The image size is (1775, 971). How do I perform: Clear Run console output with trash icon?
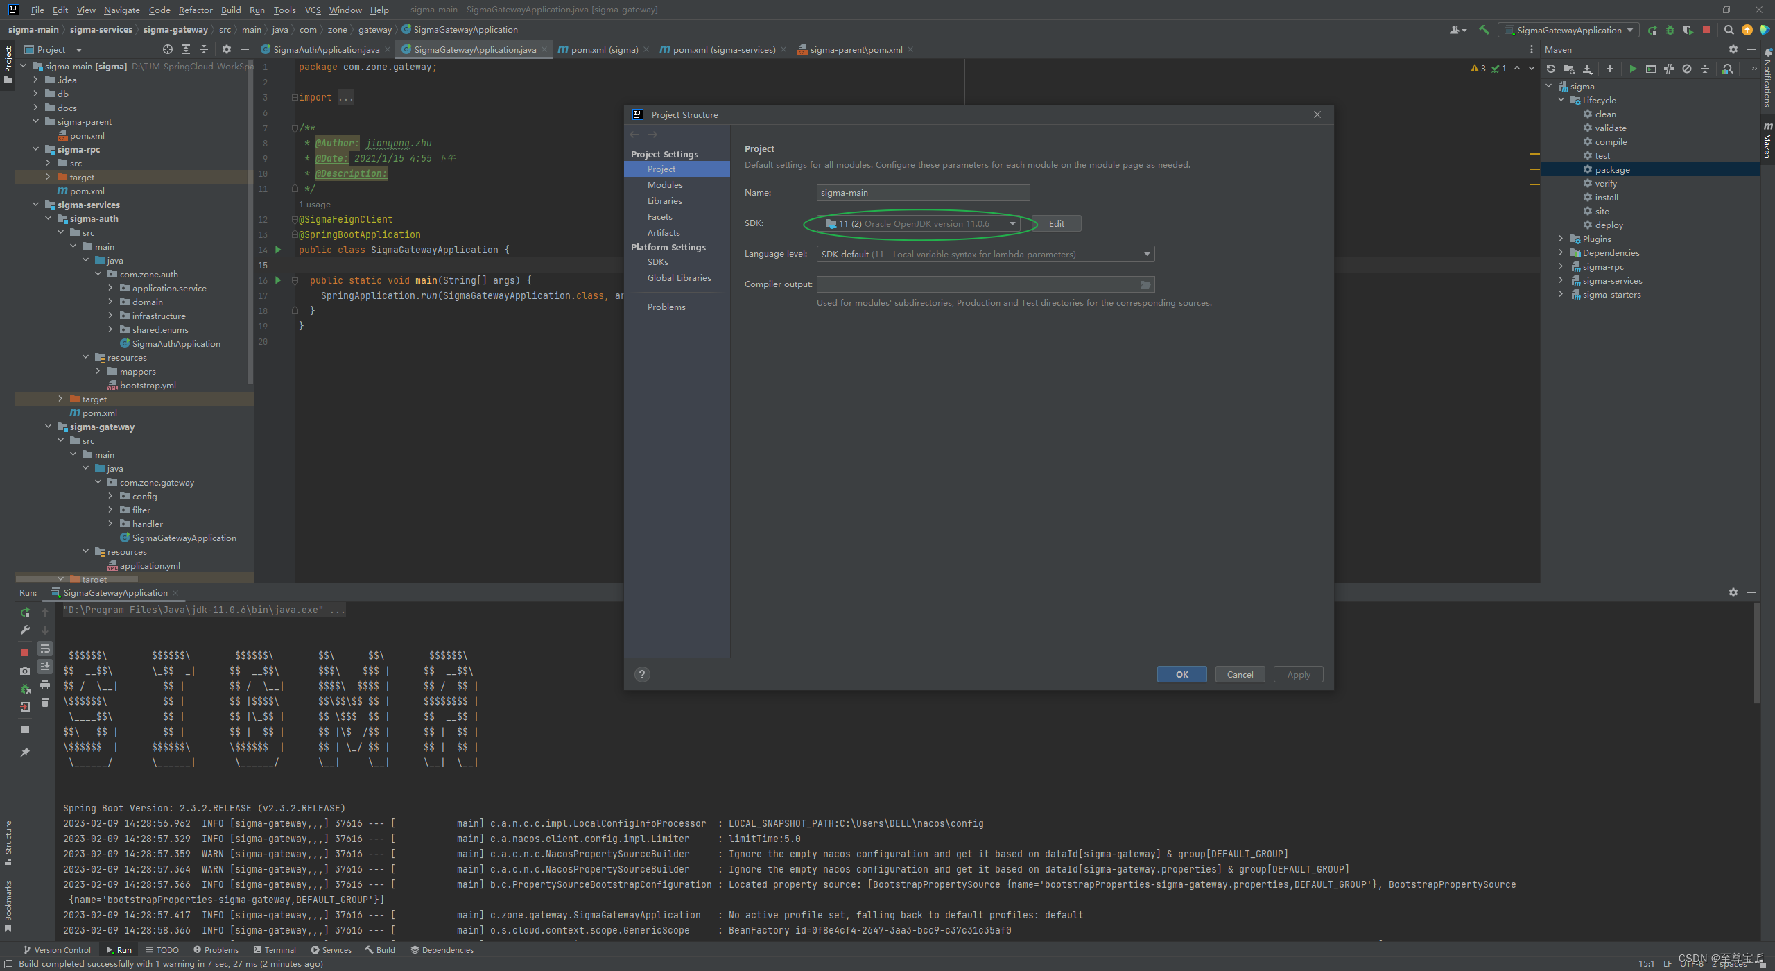45,702
